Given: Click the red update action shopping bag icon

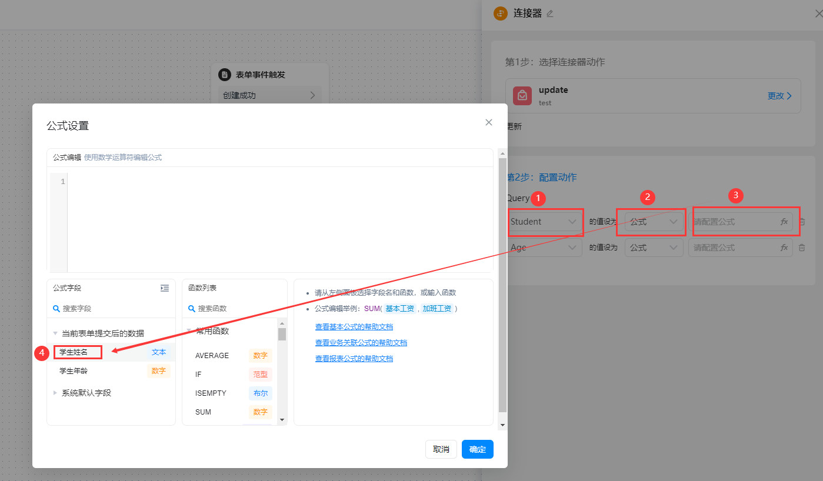Looking at the screenshot, I should 522,96.
